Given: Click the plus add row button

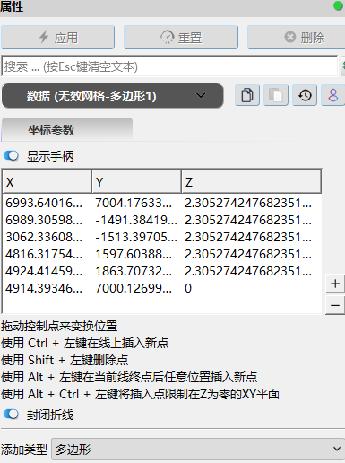Looking at the screenshot, I should click(335, 284).
